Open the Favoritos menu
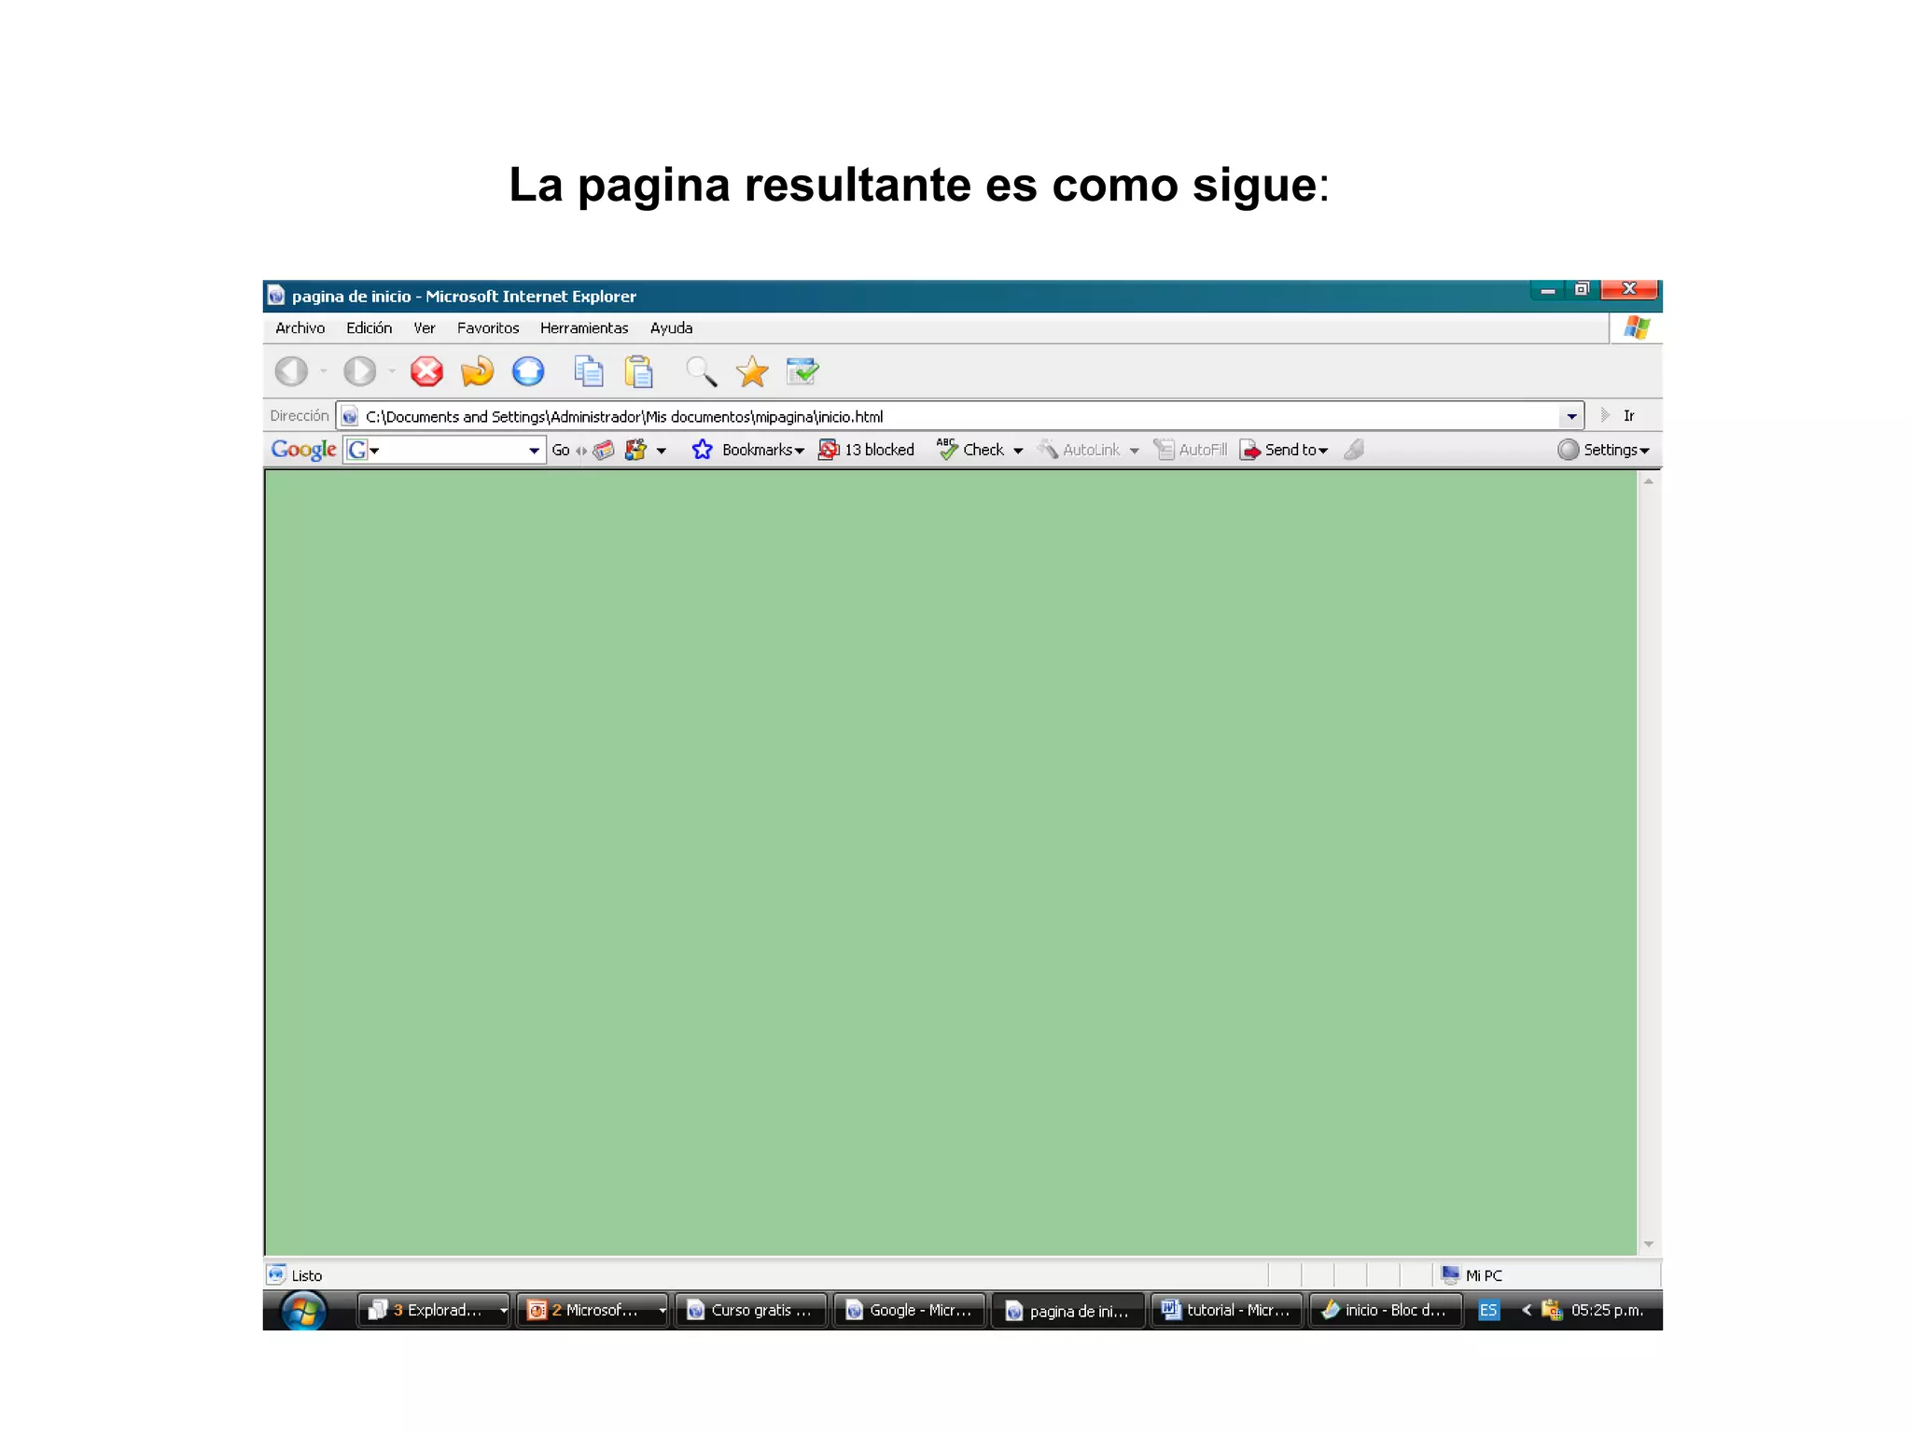 [x=488, y=328]
